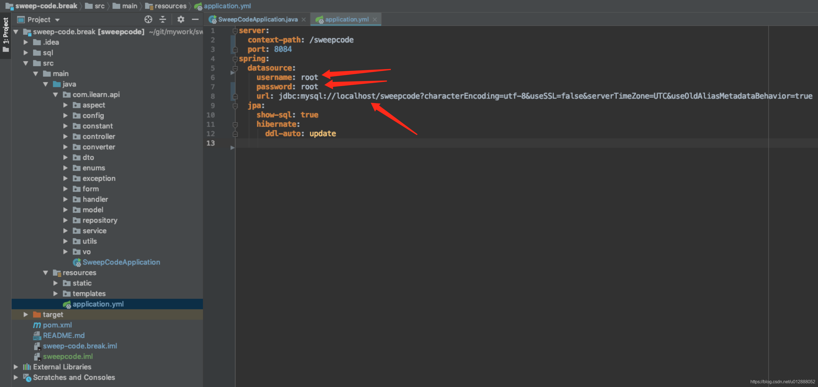Click main in the breadcrumb bar
This screenshot has width=818, height=387.
(125, 6)
